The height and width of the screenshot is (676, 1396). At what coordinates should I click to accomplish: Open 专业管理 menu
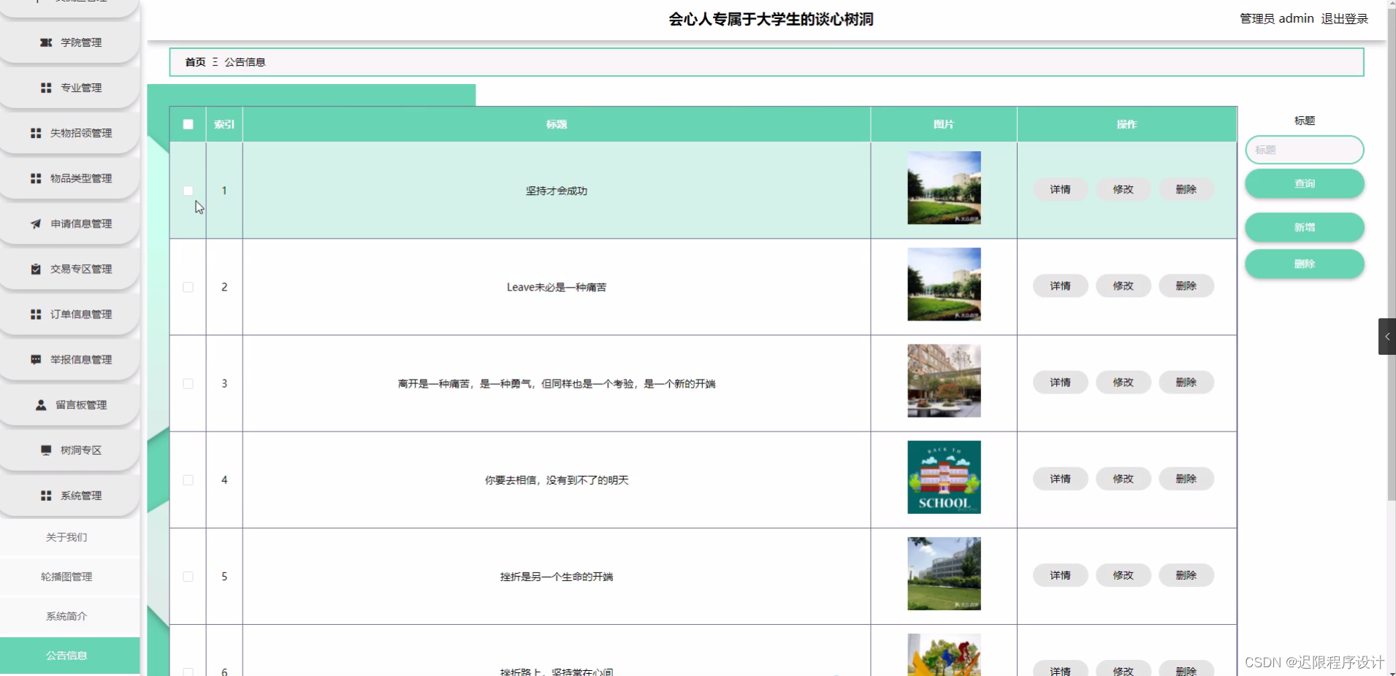70,88
